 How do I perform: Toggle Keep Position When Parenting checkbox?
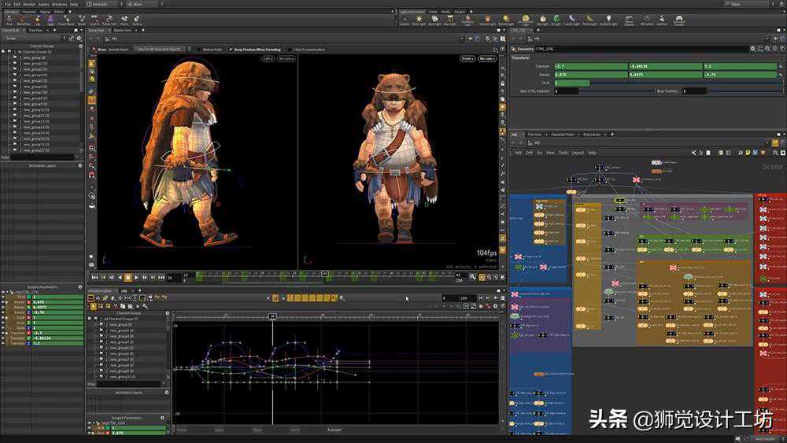(230, 49)
